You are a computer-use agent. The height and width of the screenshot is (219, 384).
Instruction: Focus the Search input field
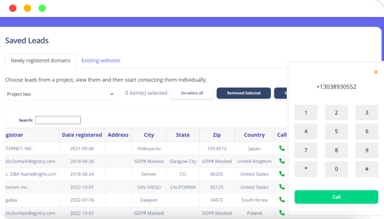(x=58, y=120)
